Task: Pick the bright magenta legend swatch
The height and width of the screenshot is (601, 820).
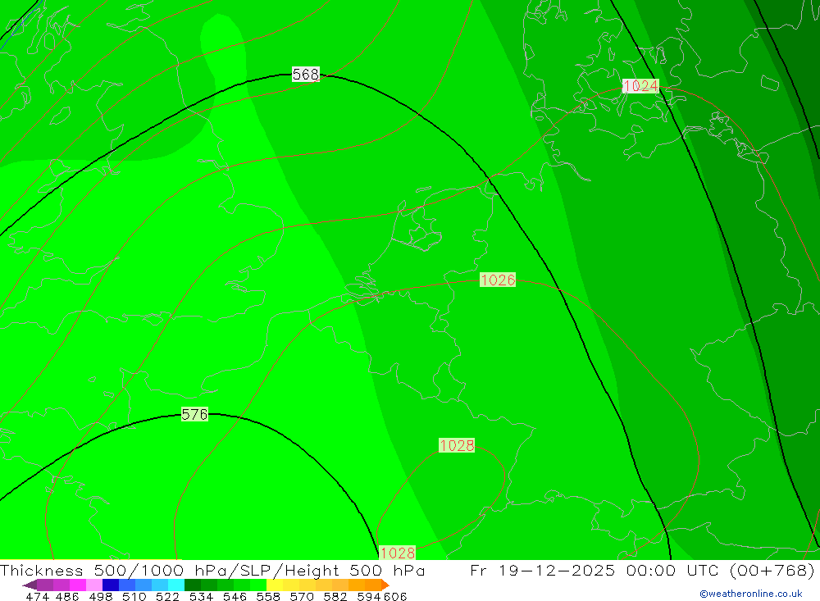Action: coord(78,585)
